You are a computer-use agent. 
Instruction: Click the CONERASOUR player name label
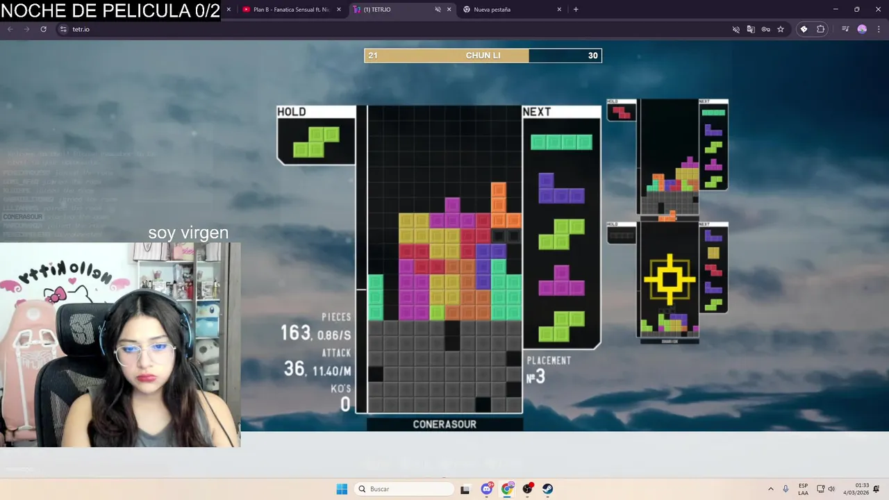(x=444, y=424)
